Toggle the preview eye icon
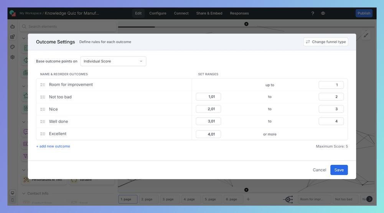The width and height of the screenshot is (384, 213). click(x=323, y=13)
